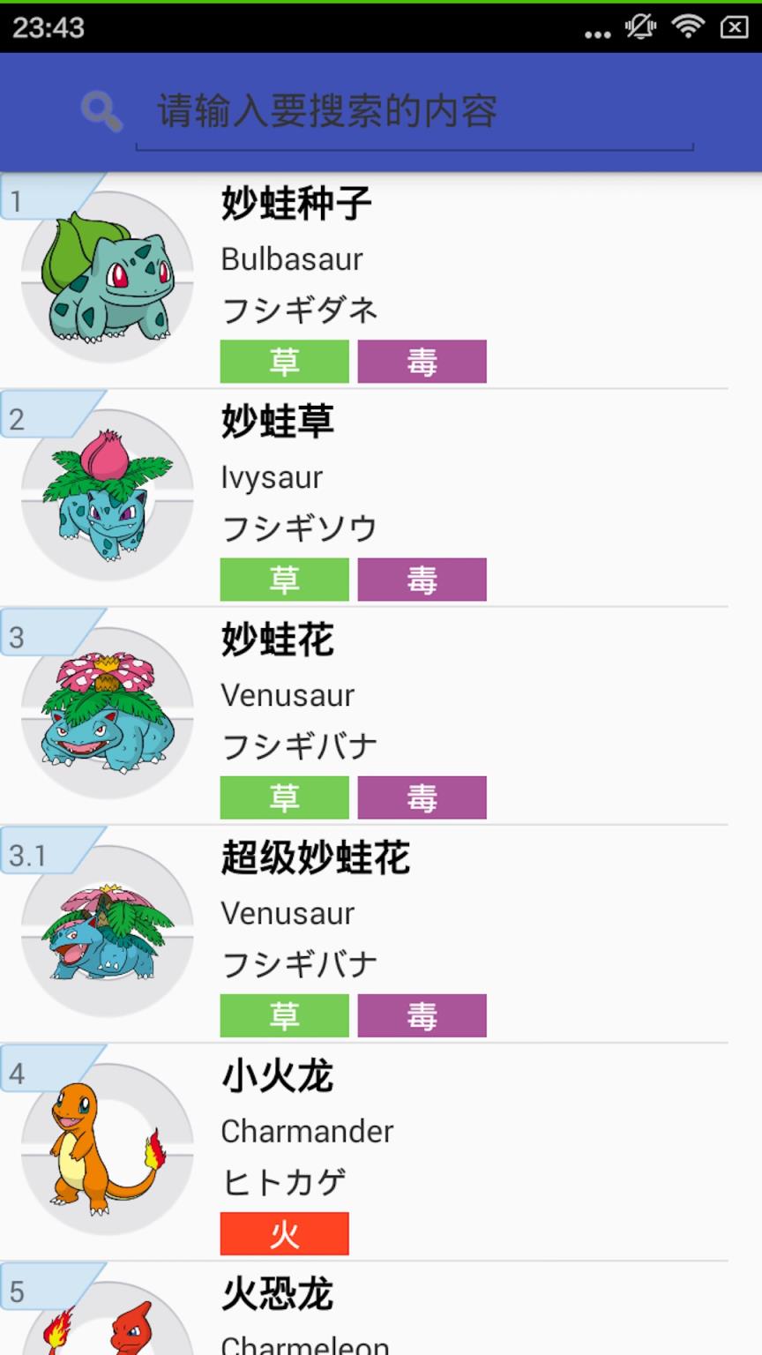Tap the Wi-Fi status bar icon
The width and height of the screenshot is (762, 1355).
(687, 26)
